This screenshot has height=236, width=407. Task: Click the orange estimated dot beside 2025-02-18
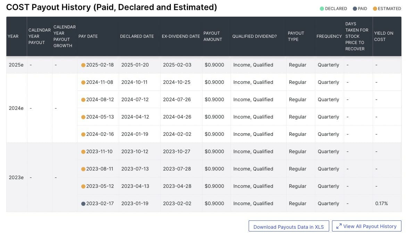point(83,65)
